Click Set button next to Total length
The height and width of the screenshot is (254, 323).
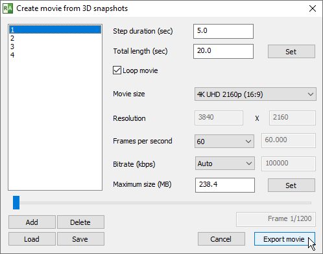pos(291,52)
